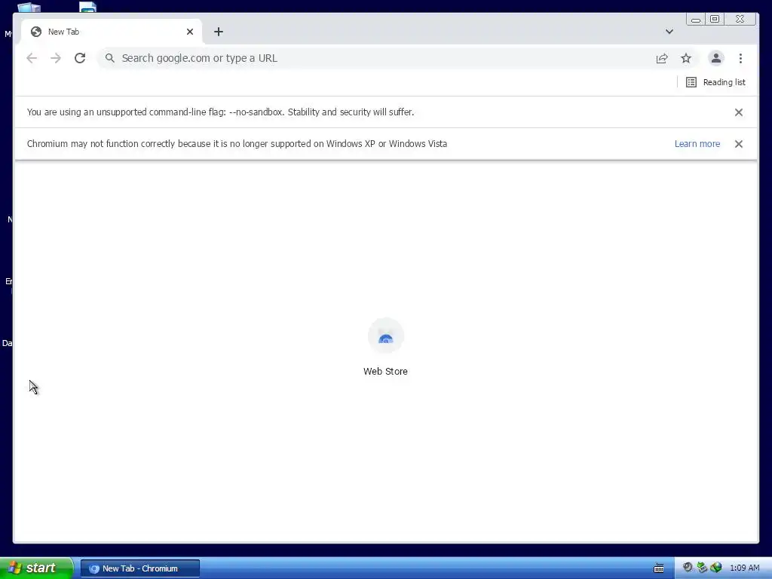Viewport: 772px width, 579px height.
Task: Dismiss the no-sandbox warning bar
Action: click(x=739, y=112)
